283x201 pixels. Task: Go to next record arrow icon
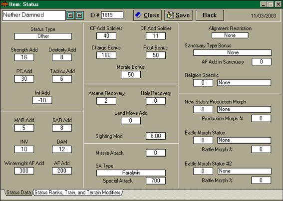tap(79, 15)
